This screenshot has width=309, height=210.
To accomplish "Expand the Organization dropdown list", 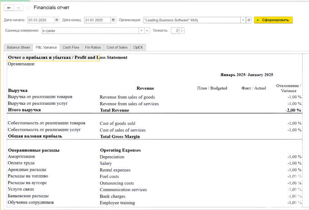I will [x=243, y=20].
